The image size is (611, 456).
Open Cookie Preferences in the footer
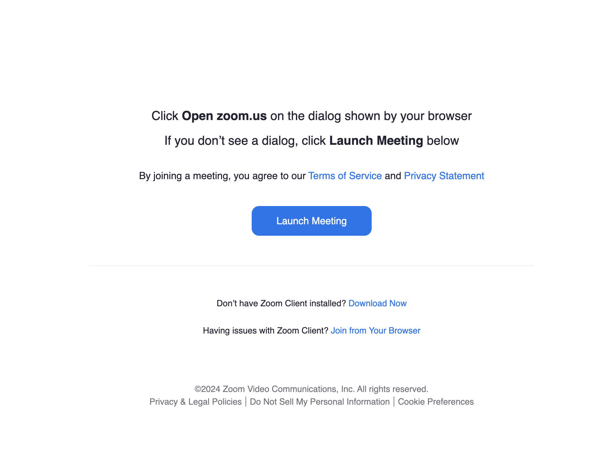pos(436,402)
